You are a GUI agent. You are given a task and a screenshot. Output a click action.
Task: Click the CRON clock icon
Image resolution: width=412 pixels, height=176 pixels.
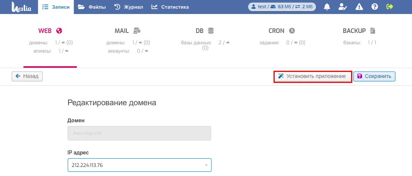click(x=292, y=31)
